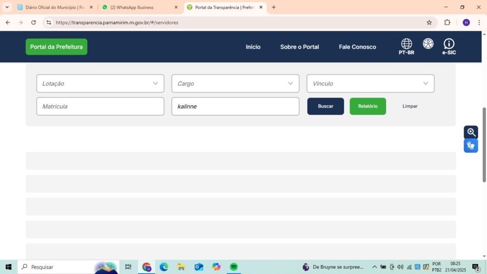
Task: Click the PT-BR language globe icon
Action: coord(406,44)
